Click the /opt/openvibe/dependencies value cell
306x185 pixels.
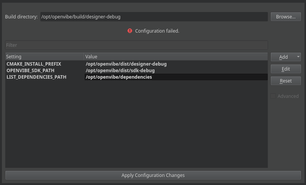119,77
